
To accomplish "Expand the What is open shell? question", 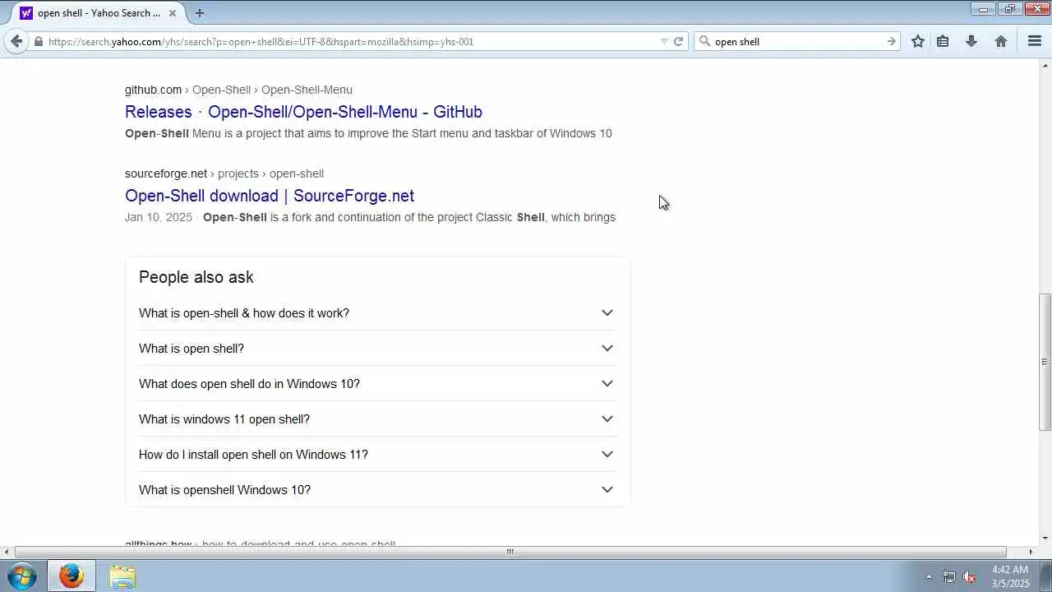I will tap(377, 348).
